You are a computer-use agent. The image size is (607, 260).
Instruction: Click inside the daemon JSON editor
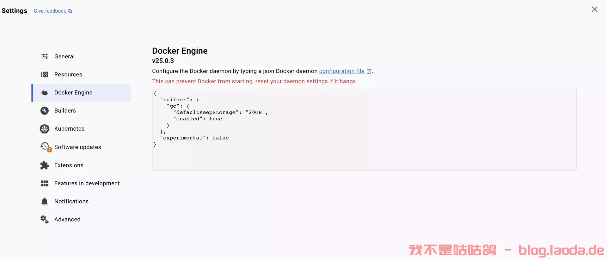click(x=364, y=130)
